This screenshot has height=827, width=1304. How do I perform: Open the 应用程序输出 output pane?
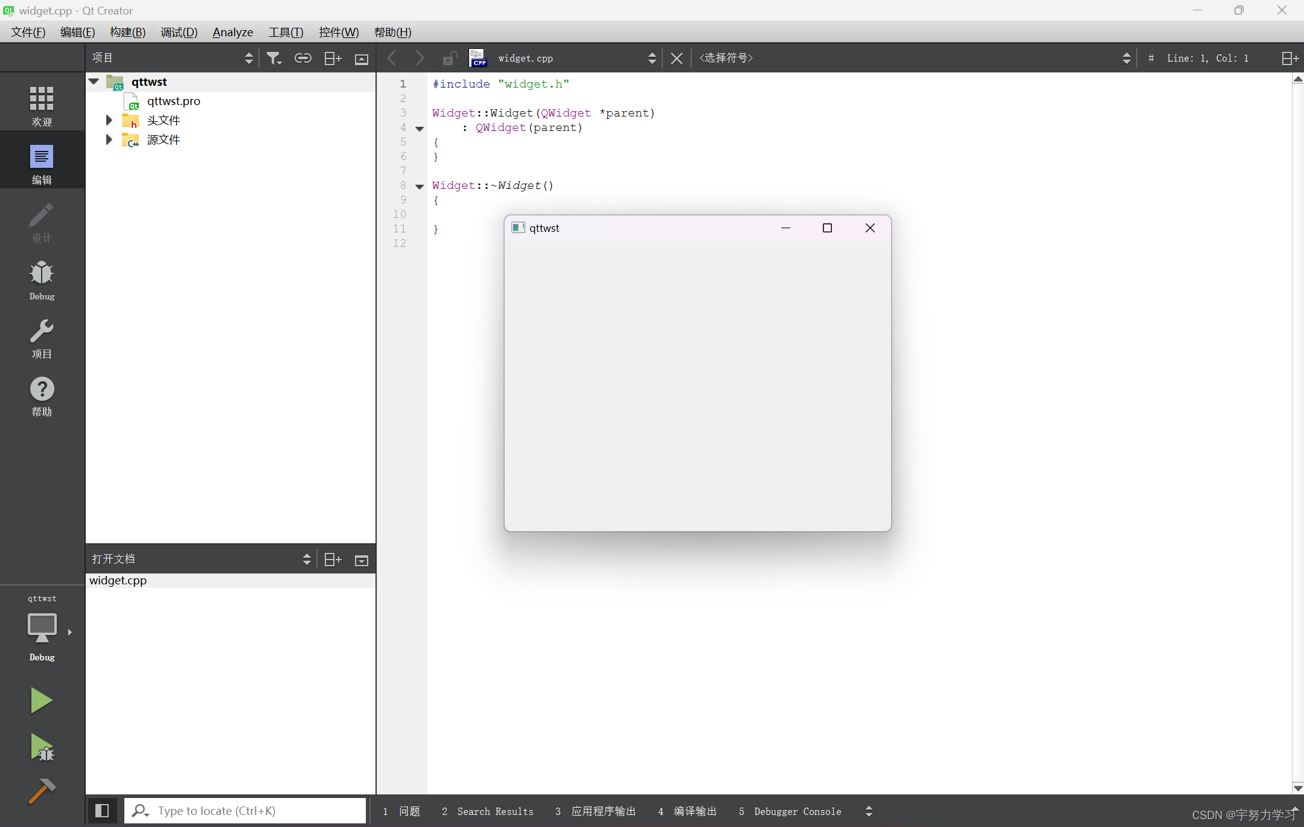pyautogui.click(x=596, y=811)
